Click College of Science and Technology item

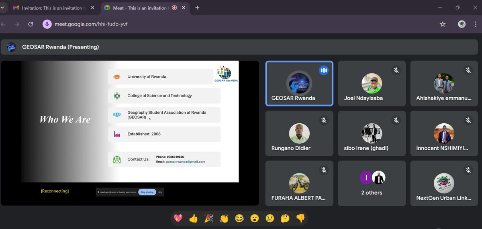[164, 96]
